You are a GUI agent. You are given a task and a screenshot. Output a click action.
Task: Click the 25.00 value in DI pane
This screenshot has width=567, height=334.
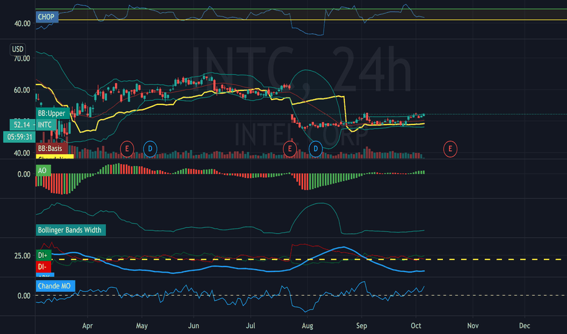(22, 256)
